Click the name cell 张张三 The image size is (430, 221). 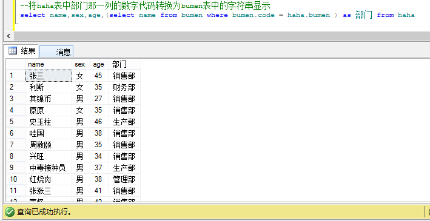tap(49, 191)
